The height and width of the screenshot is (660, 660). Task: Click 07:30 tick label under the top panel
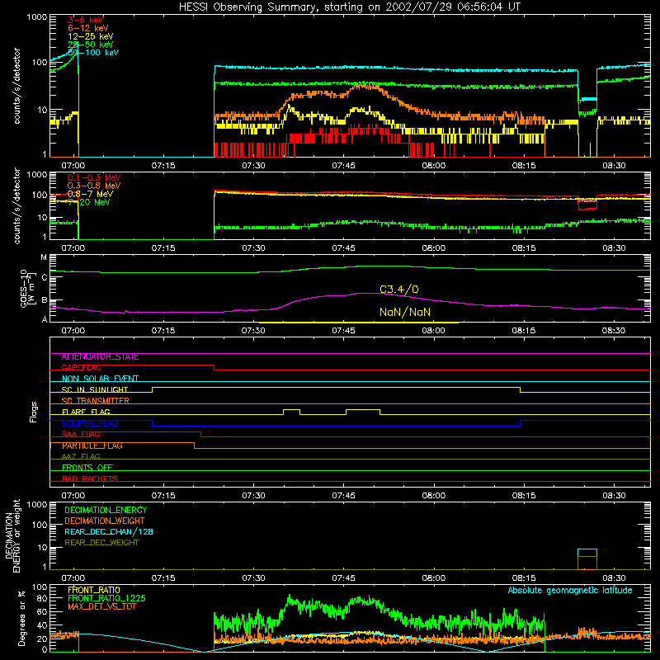click(253, 166)
